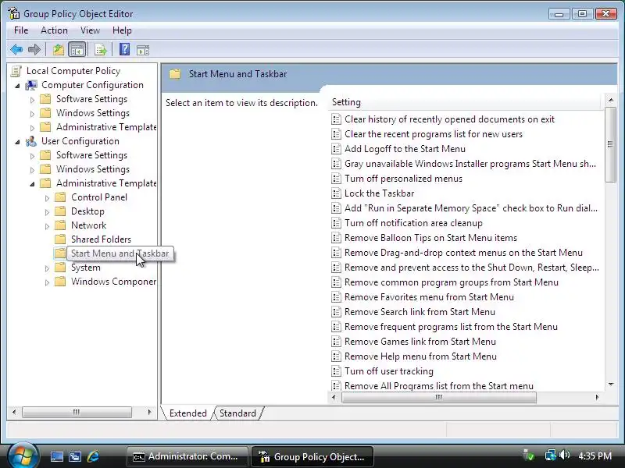Expand the Desktop tree node
This screenshot has height=468, width=625.
coord(47,212)
